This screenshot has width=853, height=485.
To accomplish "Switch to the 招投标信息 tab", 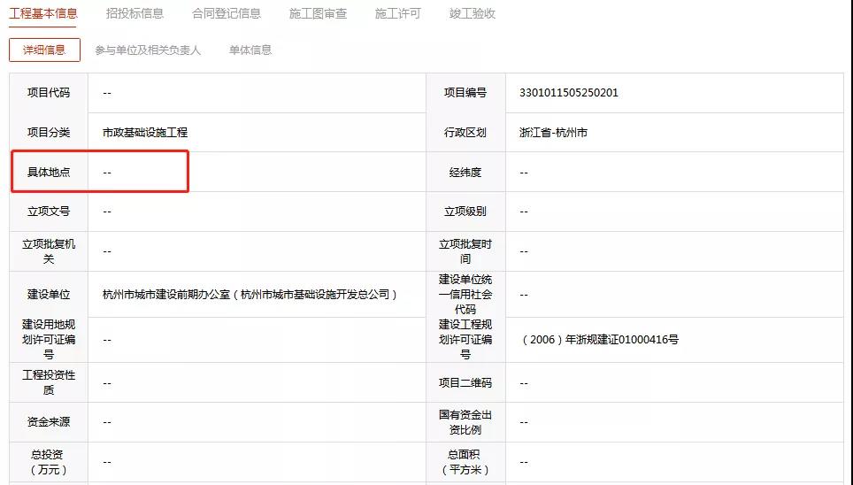I will click(x=134, y=13).
